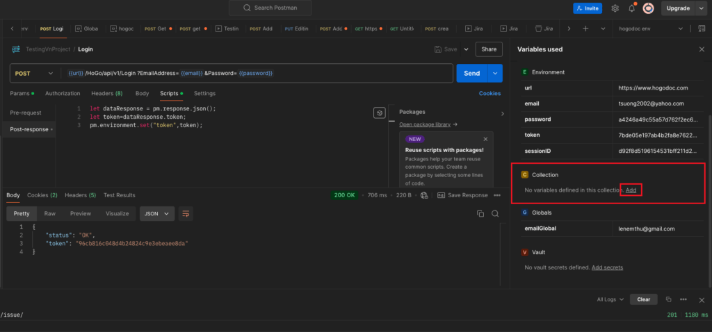Image resolution: width=712 pixels, height=332 pixels.
Task: Click the Invite button
Action: click(588, 8)
